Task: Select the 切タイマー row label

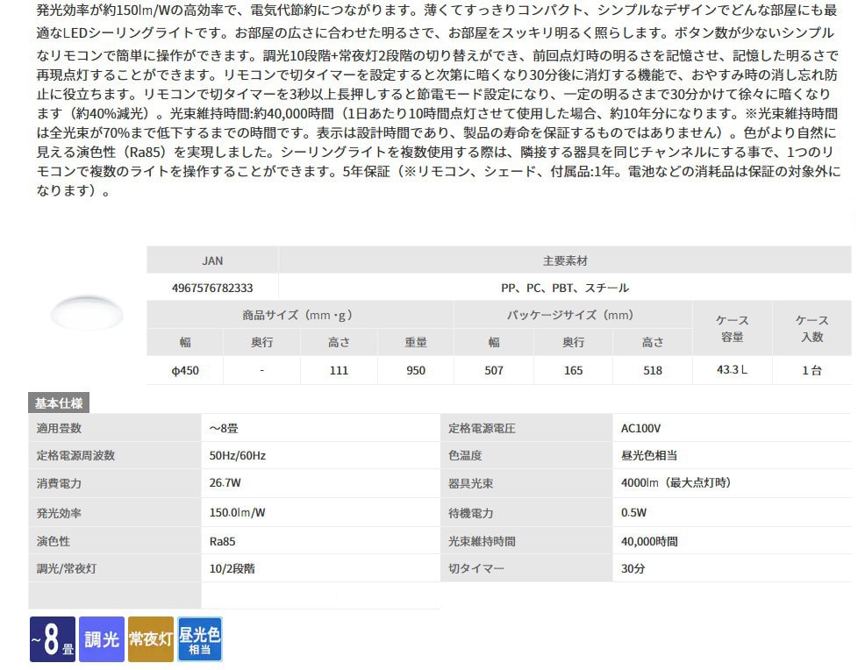Action: [x=476, y=568]
